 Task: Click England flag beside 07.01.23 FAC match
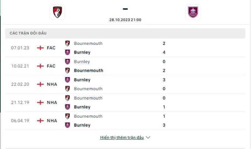click(x=40, y=48)
